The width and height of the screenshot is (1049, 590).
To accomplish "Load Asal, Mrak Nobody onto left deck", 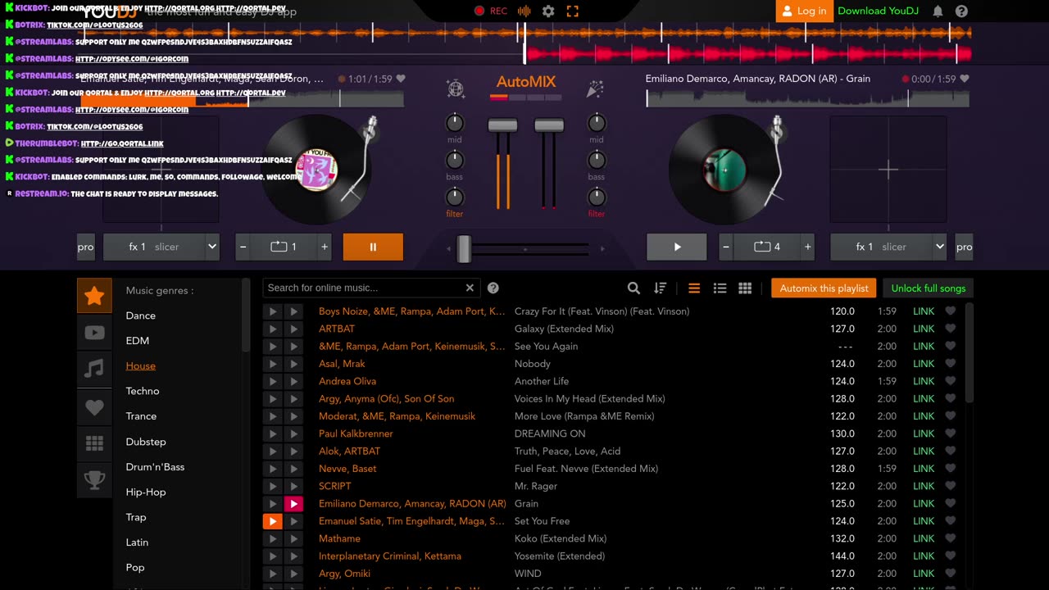I will pyautogui.click(x=272, y=364).
